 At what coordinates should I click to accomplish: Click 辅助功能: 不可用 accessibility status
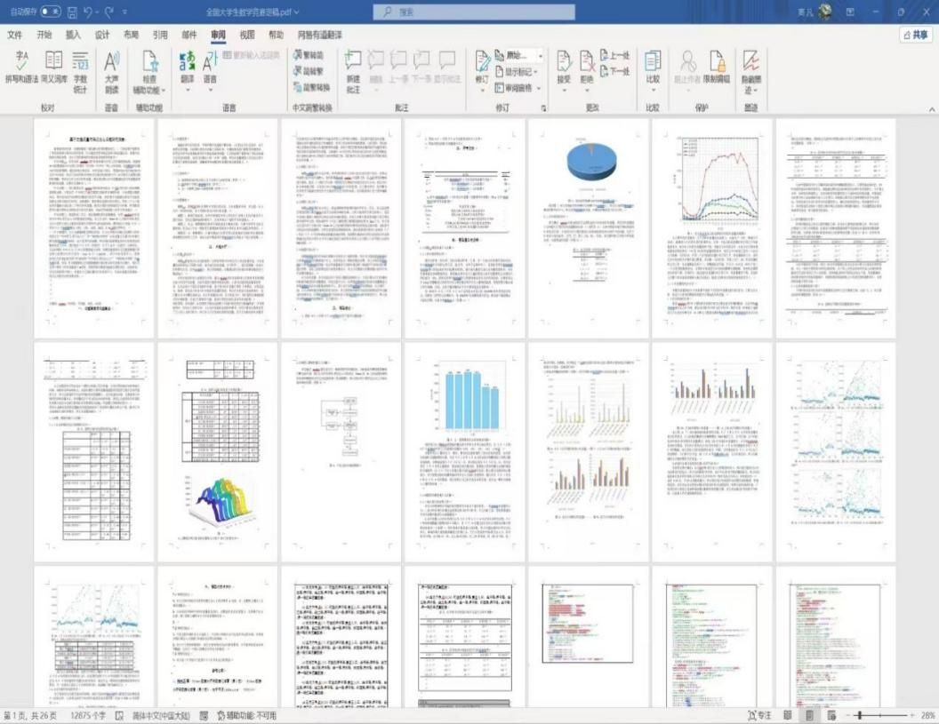[246, 715]
